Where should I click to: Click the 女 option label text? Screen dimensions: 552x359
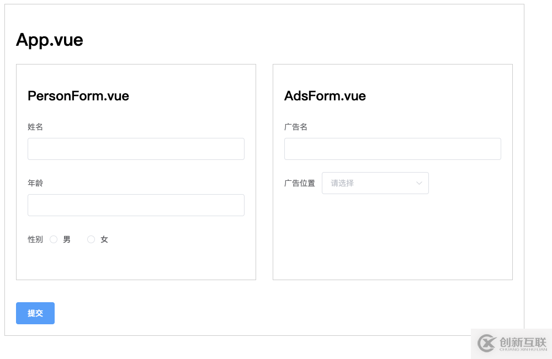(x=104, y=239)
